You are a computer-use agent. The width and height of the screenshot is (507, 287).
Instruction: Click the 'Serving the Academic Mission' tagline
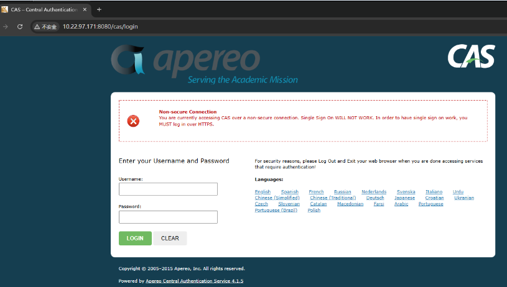pos(243,80)
